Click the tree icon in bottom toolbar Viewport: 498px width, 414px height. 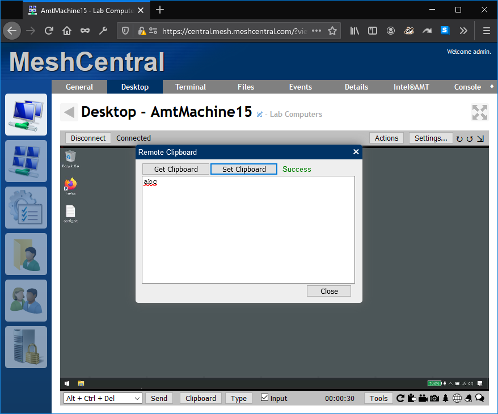(x=446, y=398)
